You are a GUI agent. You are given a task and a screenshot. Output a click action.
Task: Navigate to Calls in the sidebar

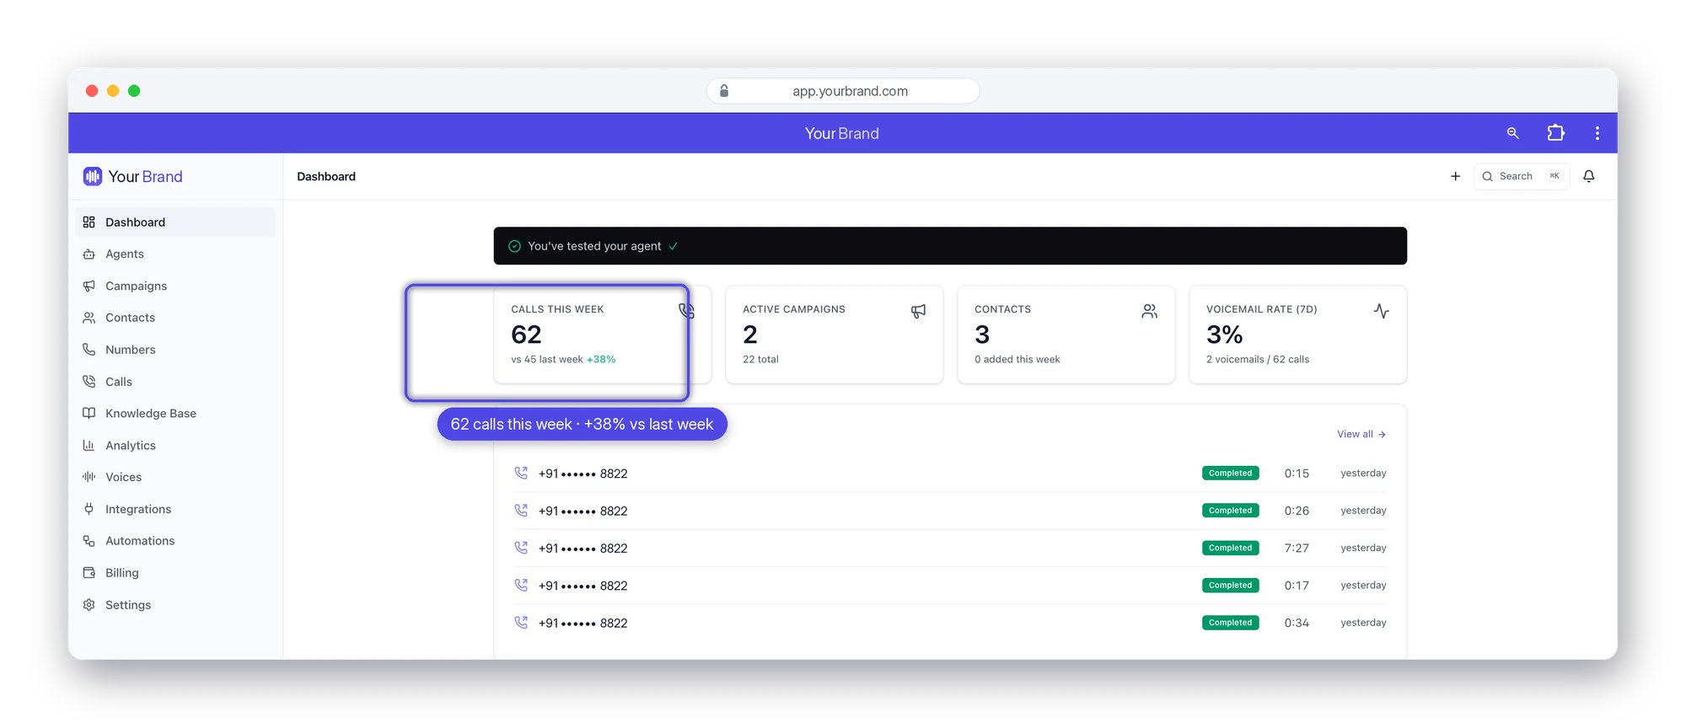tap(175, 382)
